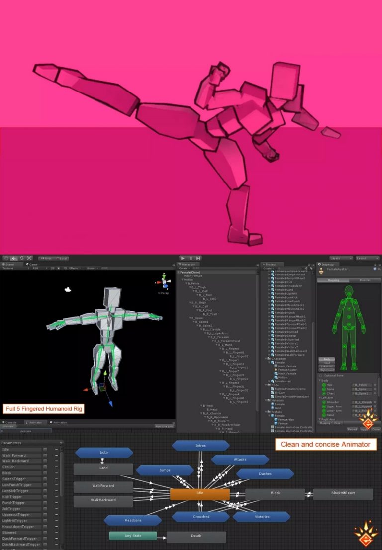Click the Revert button

tap(352, 429)
